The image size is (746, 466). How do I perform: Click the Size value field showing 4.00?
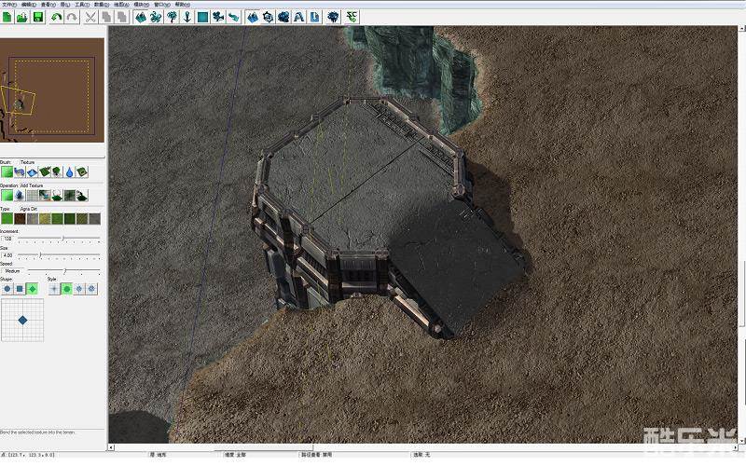click(x=8, y=254)
